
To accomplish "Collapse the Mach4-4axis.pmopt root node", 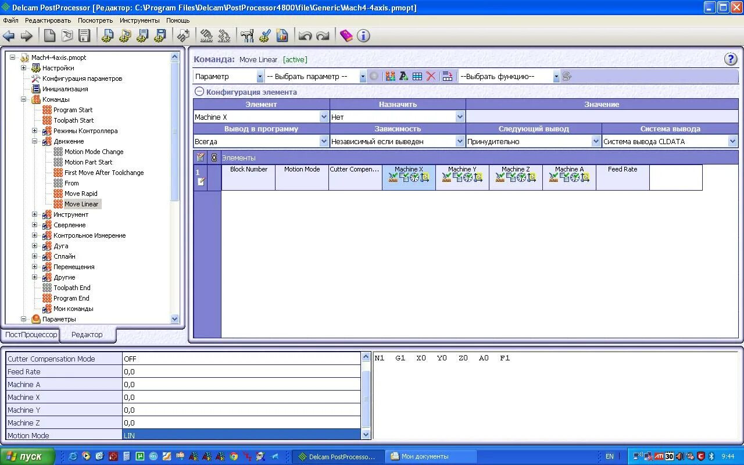I will coord(13,58).
